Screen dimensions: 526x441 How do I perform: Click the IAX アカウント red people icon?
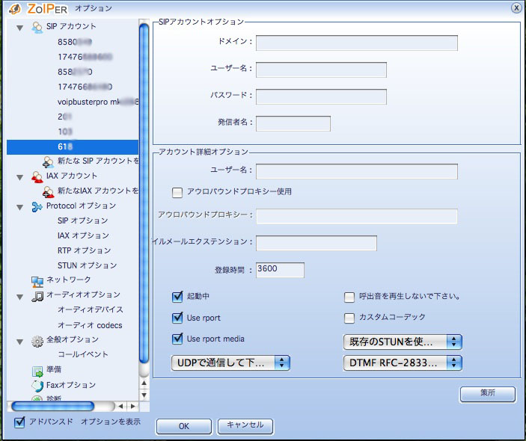(37, 176)
